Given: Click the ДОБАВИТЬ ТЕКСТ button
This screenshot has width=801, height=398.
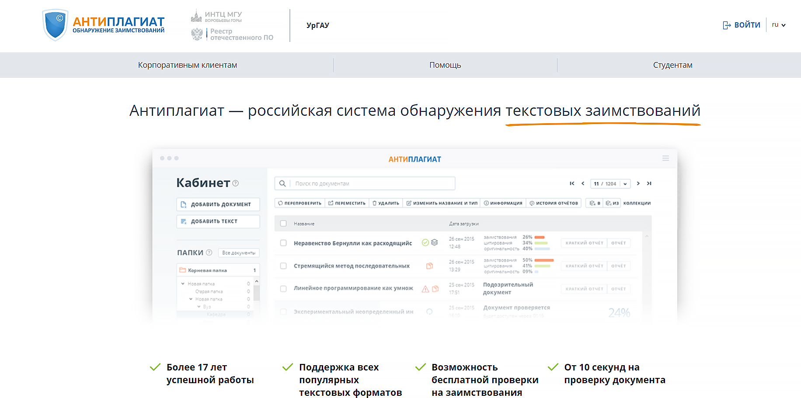Looking at the screenshot, I should point(218,221).
